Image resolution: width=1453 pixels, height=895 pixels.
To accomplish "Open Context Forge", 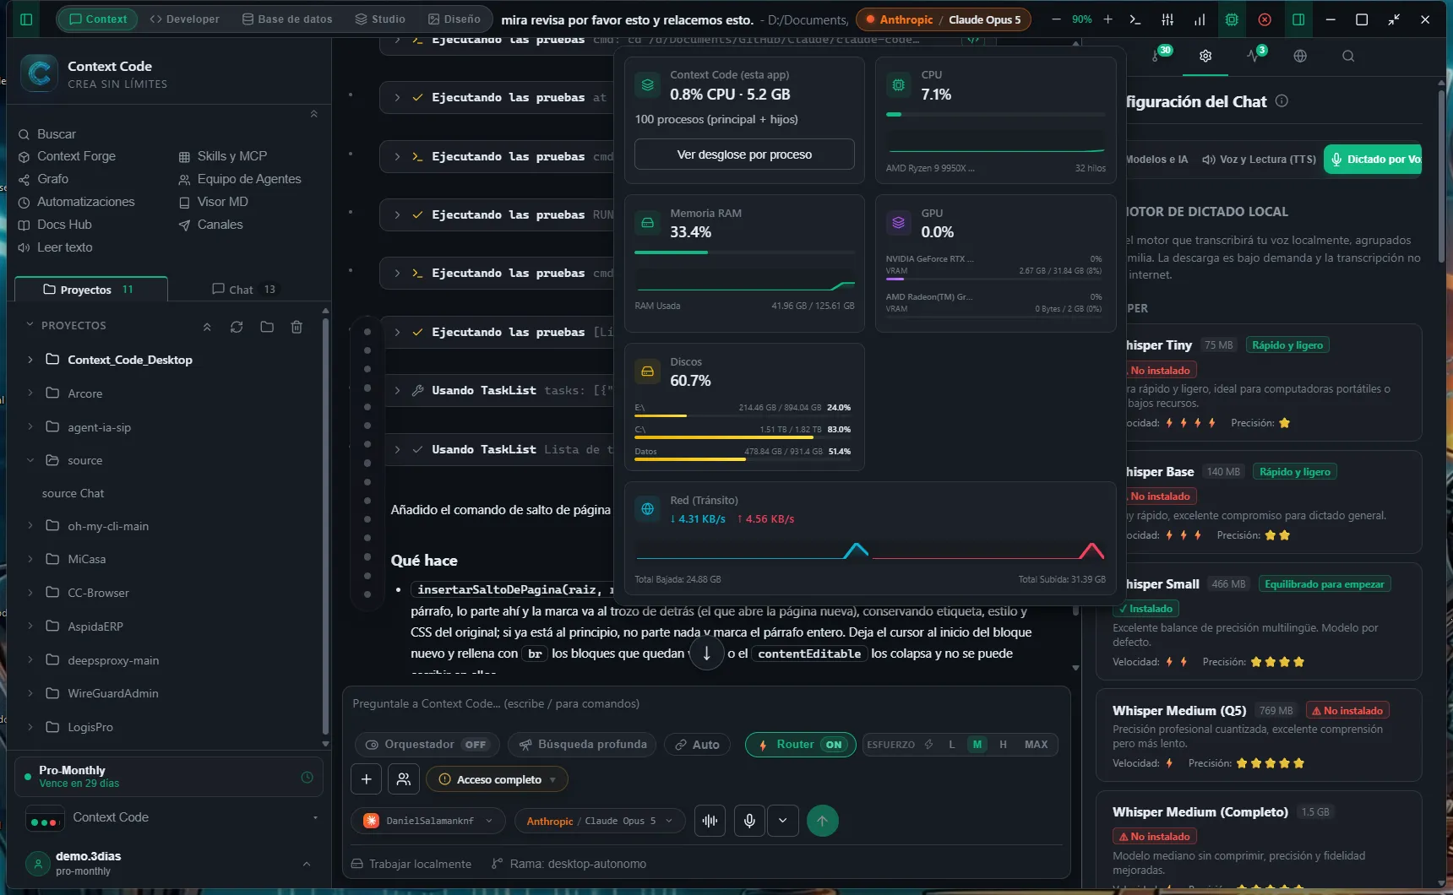I will [x=67, y=156].
